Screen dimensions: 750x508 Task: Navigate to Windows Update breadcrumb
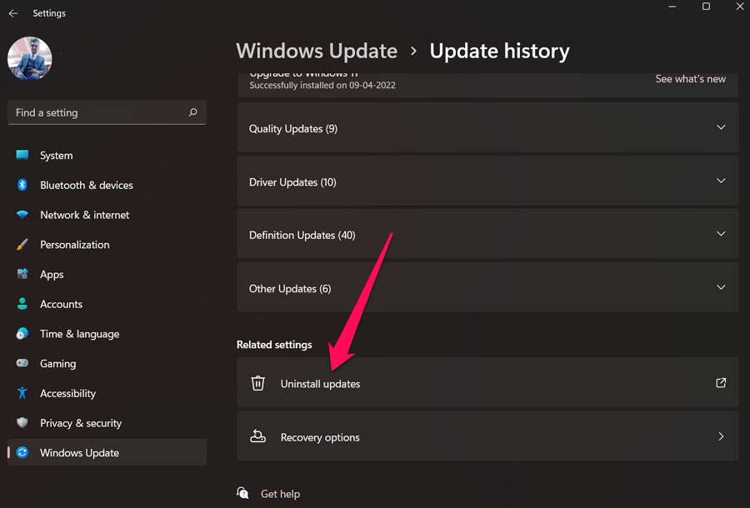[x=317, y=51]
